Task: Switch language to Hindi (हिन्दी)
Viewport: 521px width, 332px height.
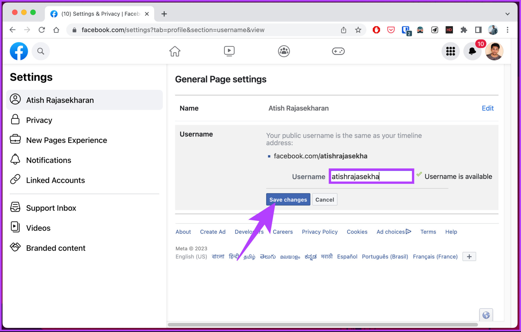Action: (234, 257)
